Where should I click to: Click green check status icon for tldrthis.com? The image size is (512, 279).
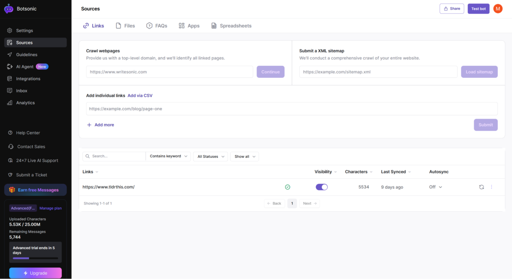click(x=287, y=187)
